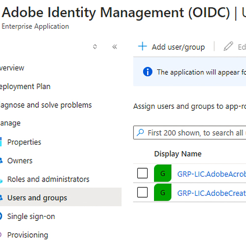Viewport: 246px width, 246px height.
Task: Open Overview in the sidebar
Action: pos(12,68)
